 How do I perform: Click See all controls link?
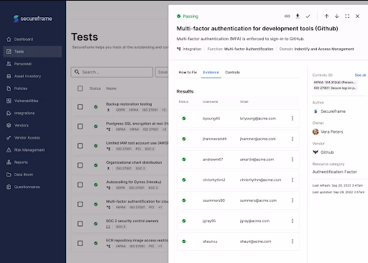click(360, 75)
